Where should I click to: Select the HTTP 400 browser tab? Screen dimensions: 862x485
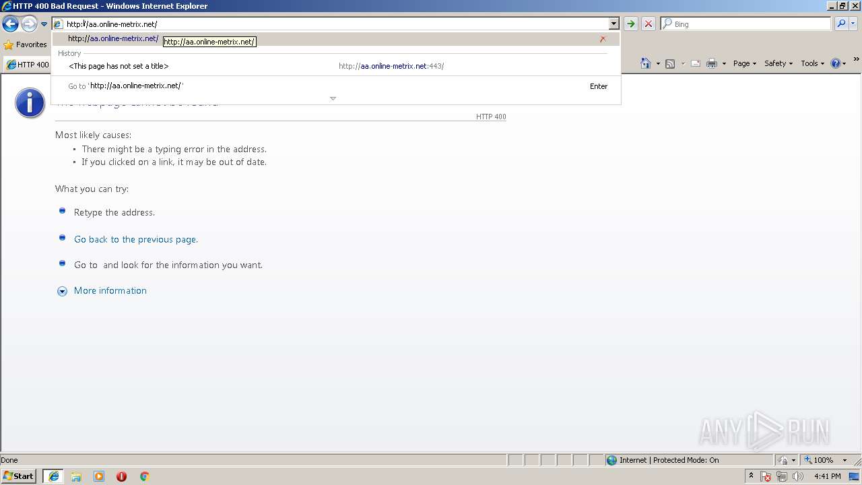coord(27,65)
